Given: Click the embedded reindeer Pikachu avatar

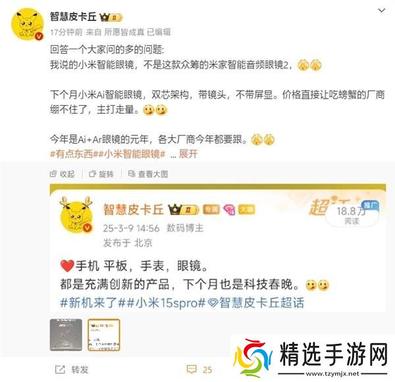Looking at the screenshot, I should [75, 214].
